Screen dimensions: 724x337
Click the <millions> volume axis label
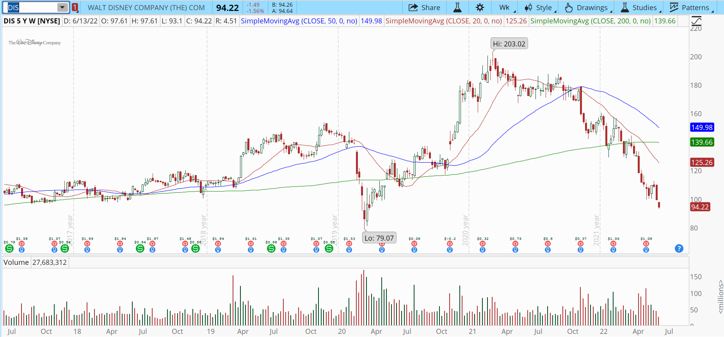coord(720,297)
